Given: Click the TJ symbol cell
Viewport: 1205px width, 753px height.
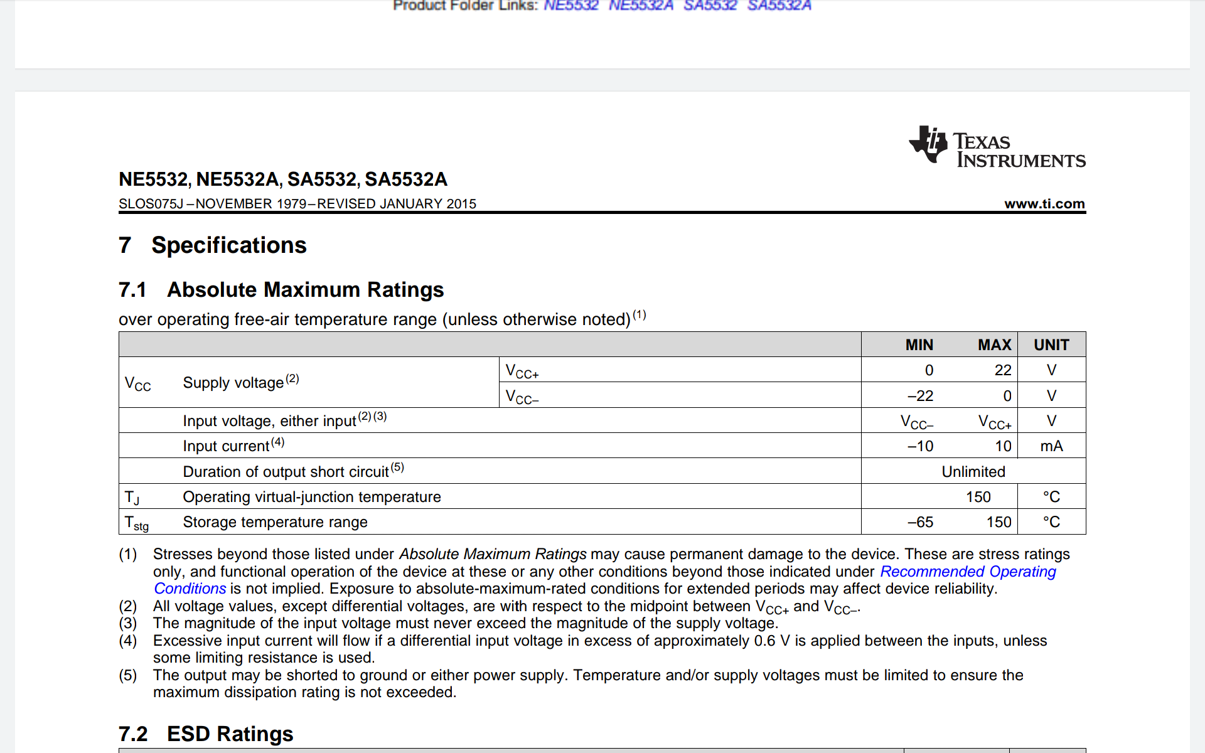Looking at the screenshot, I should point(132,498).
